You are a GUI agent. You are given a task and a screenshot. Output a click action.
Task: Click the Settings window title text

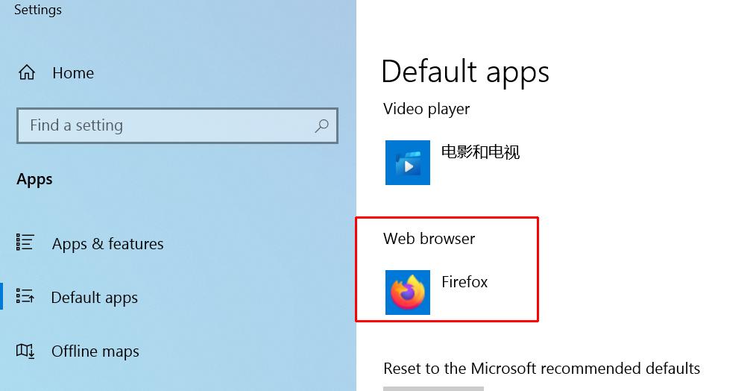coord(38,10)
